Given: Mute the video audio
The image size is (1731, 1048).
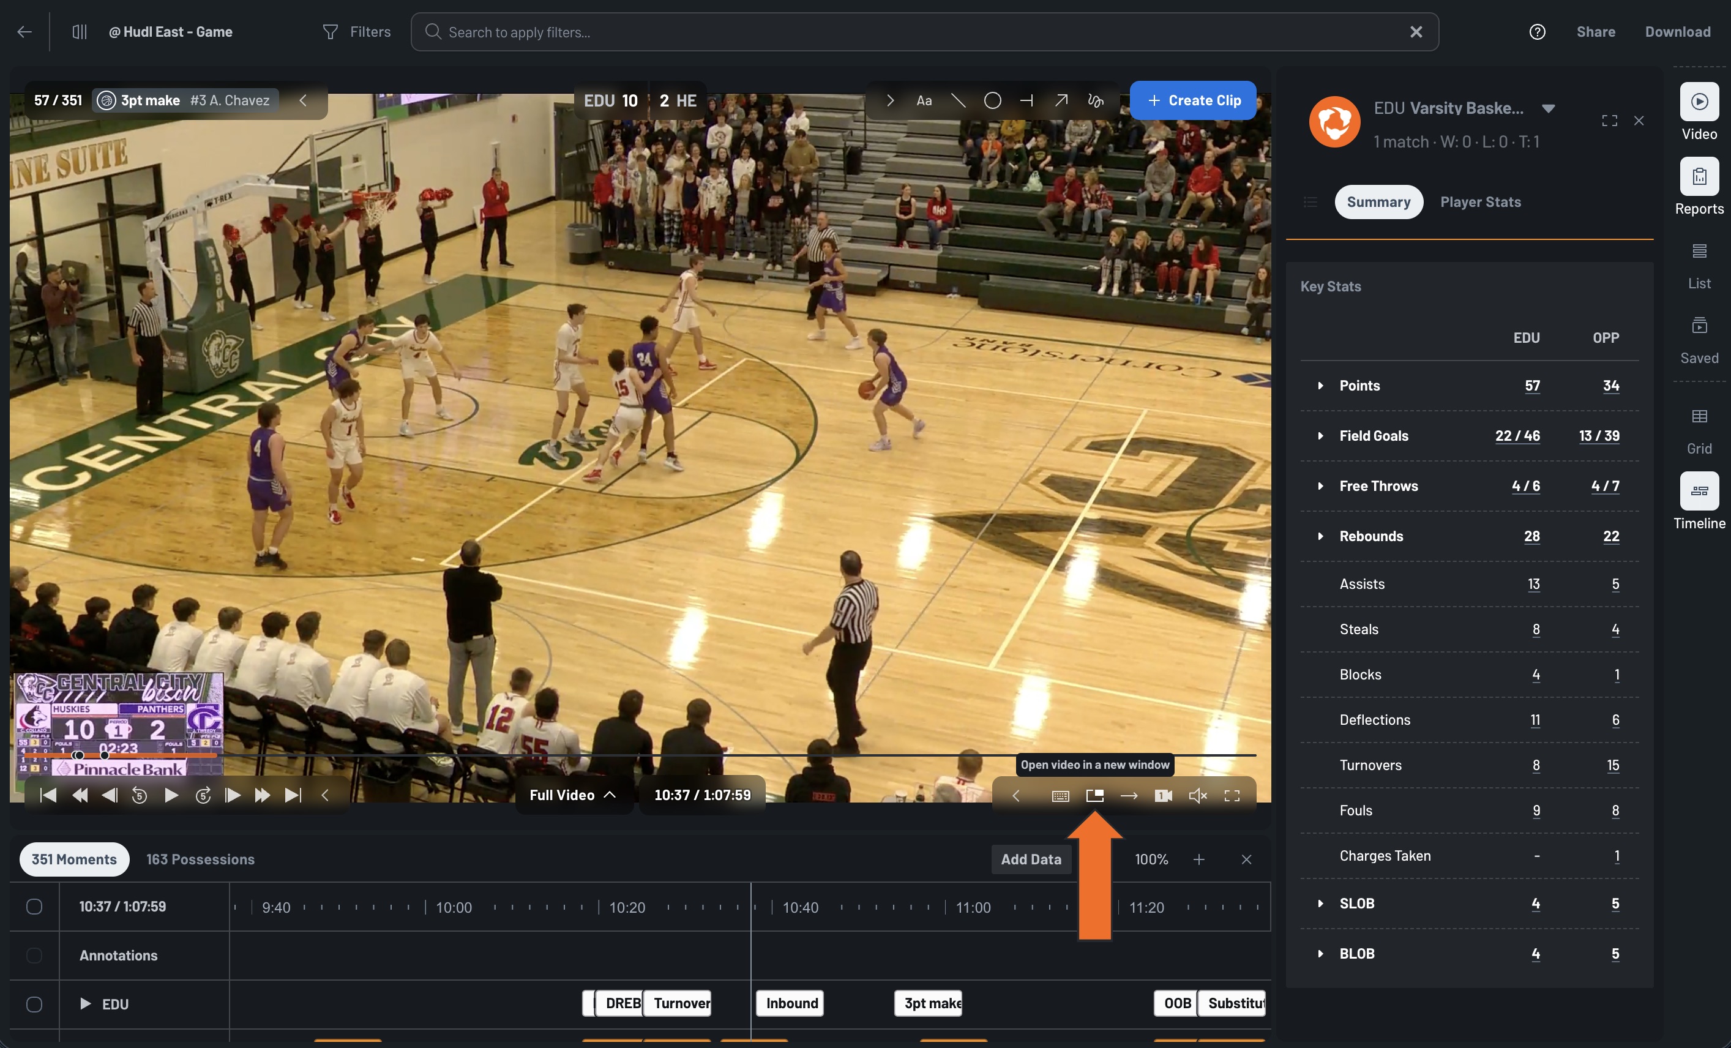Looking at the screenshot, I should coord(1198,795).
